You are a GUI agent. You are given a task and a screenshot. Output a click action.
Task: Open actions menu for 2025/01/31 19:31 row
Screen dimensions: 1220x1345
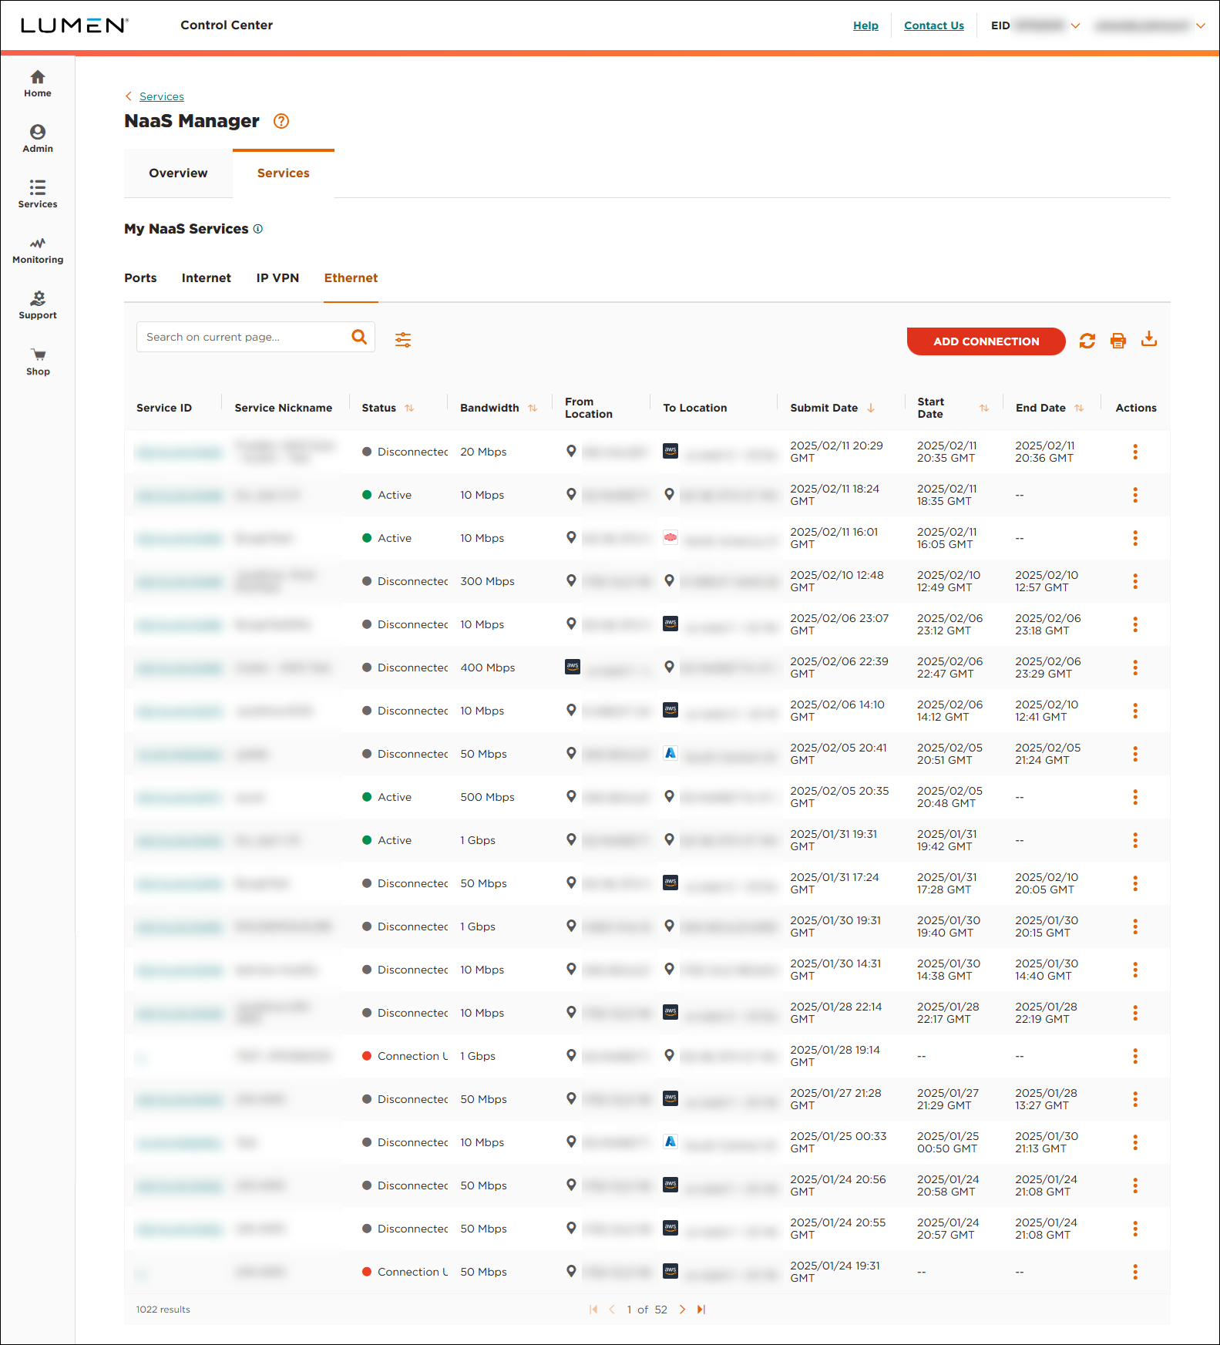pos(1135,840)
